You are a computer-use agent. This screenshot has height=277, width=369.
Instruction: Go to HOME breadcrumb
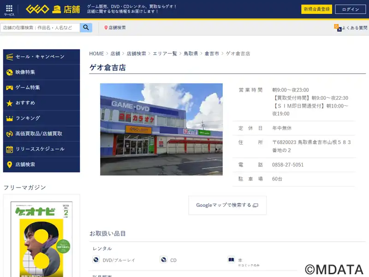96,54
